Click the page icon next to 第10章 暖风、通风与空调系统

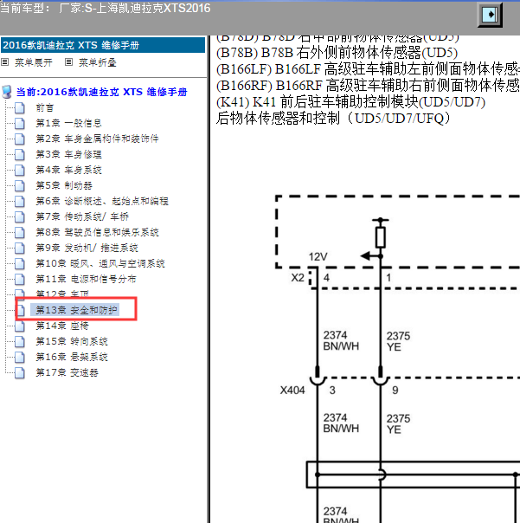point(20,263)
